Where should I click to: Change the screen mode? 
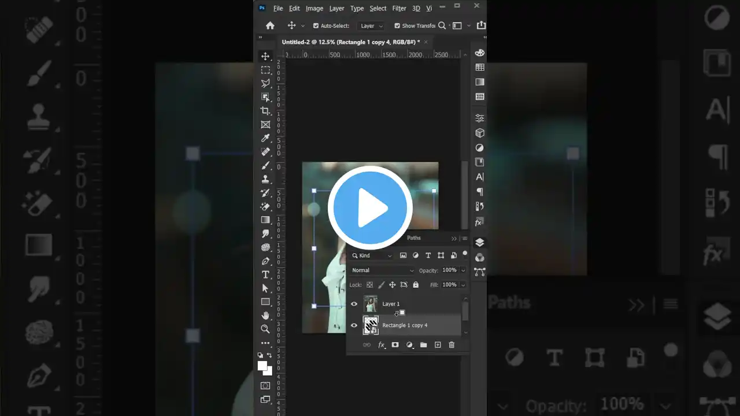tap(265, 399)
